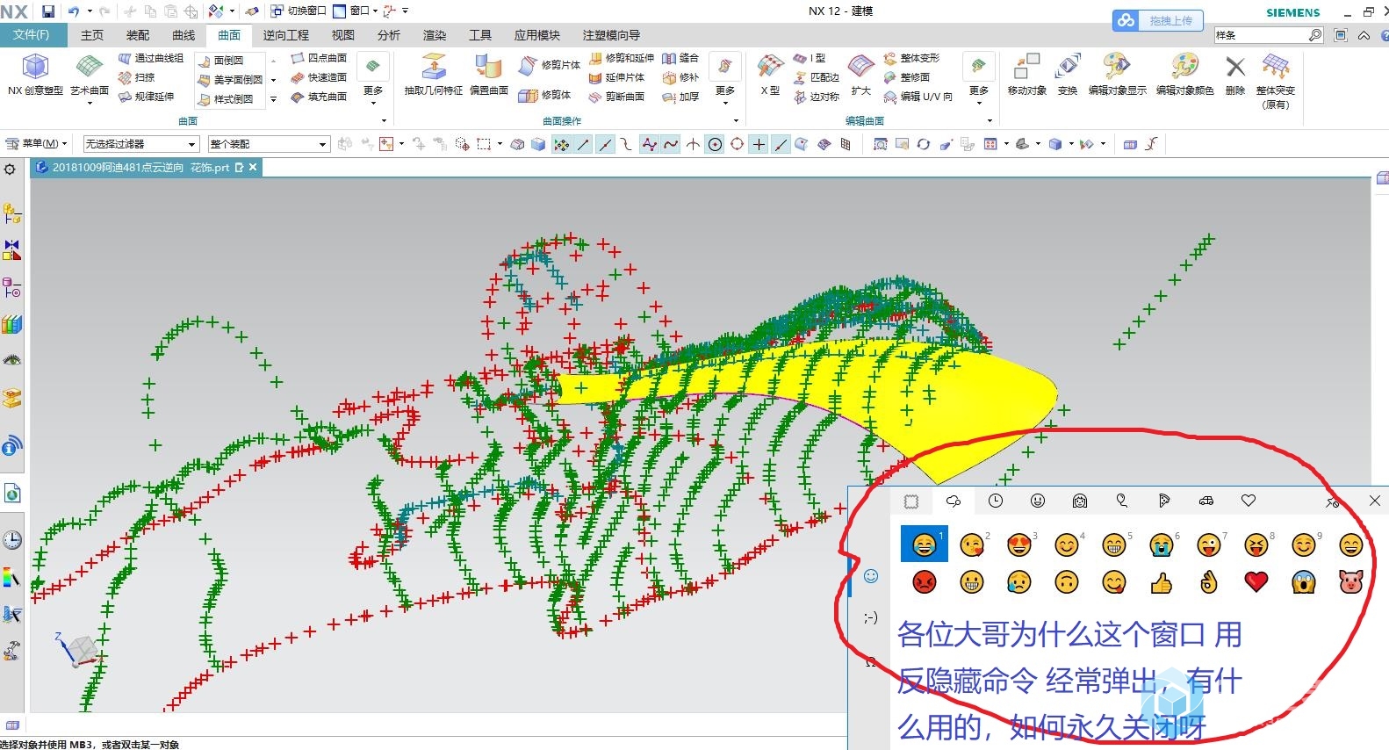Open the 分析 ribbon tab
Screen dimensions: 1389x750
tap(389, 35)
